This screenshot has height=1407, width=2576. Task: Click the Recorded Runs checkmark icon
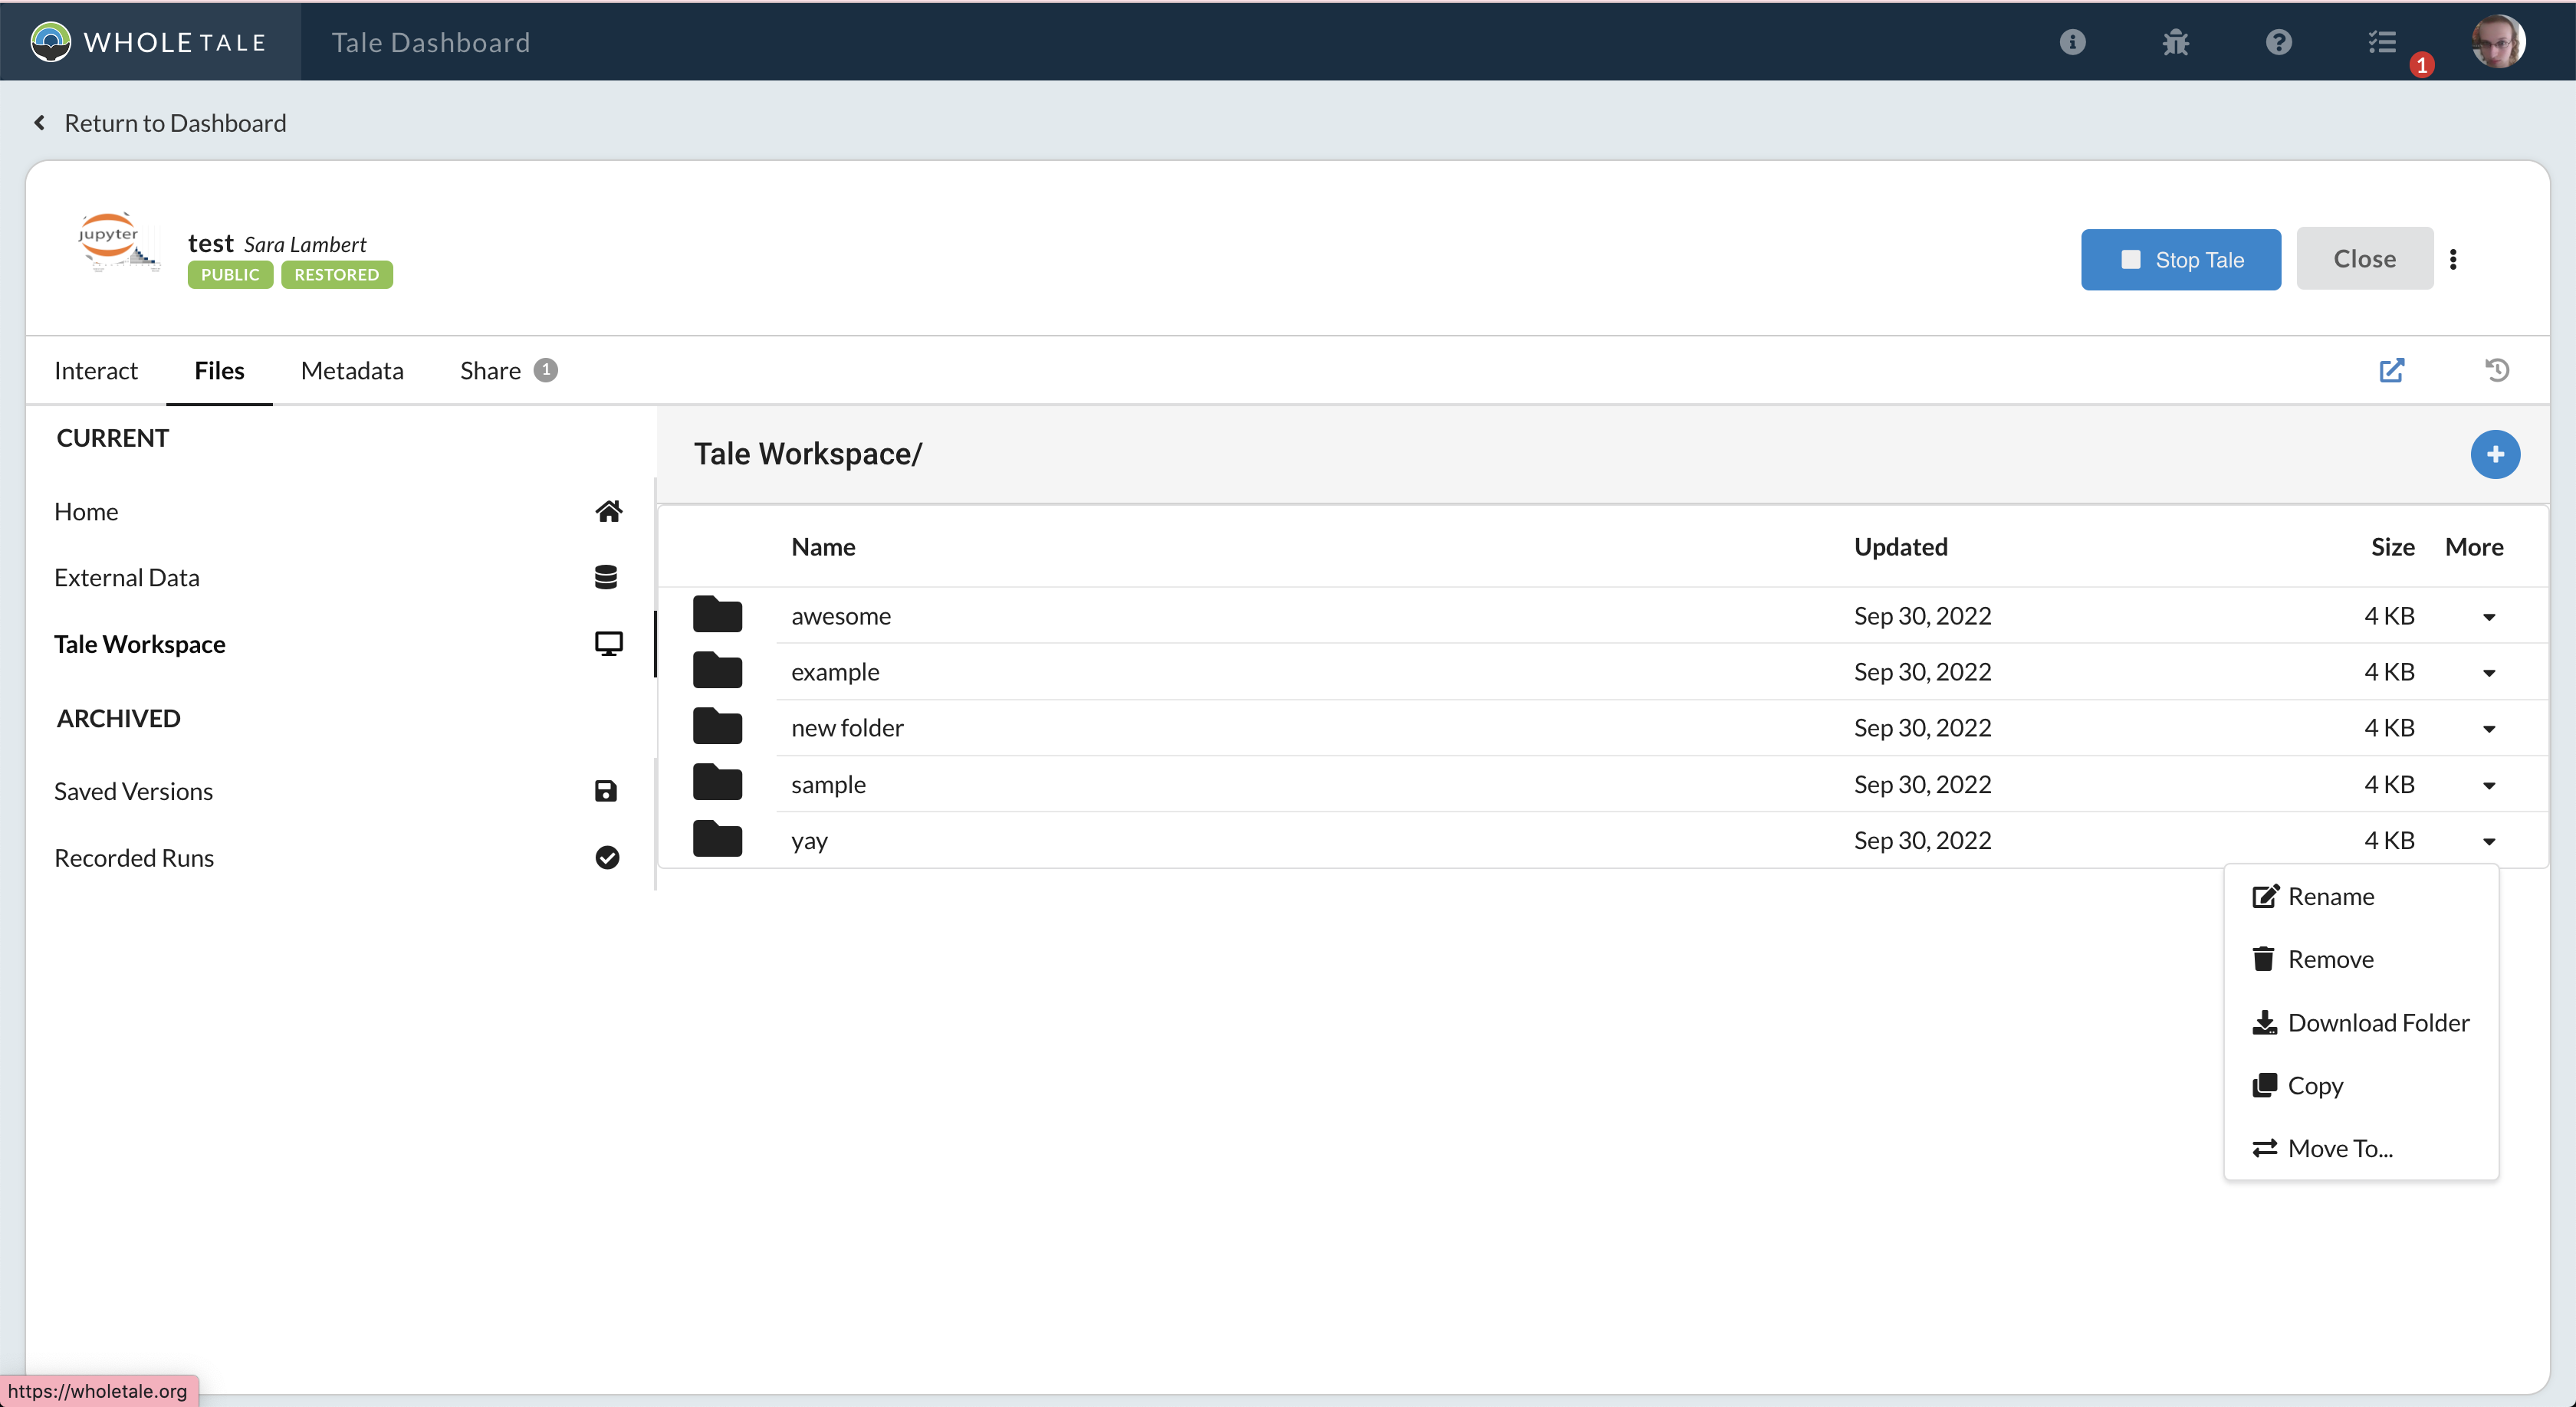(607, 858)
